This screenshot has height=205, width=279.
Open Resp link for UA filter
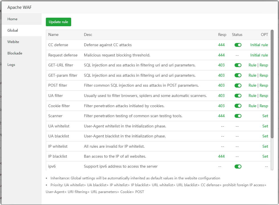tap(264, 96)
